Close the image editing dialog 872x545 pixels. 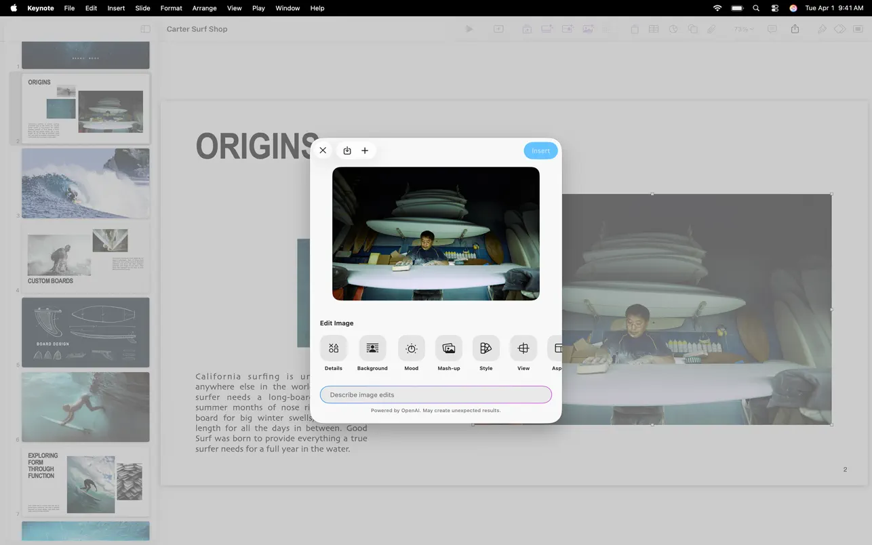(x=323, y=150)
